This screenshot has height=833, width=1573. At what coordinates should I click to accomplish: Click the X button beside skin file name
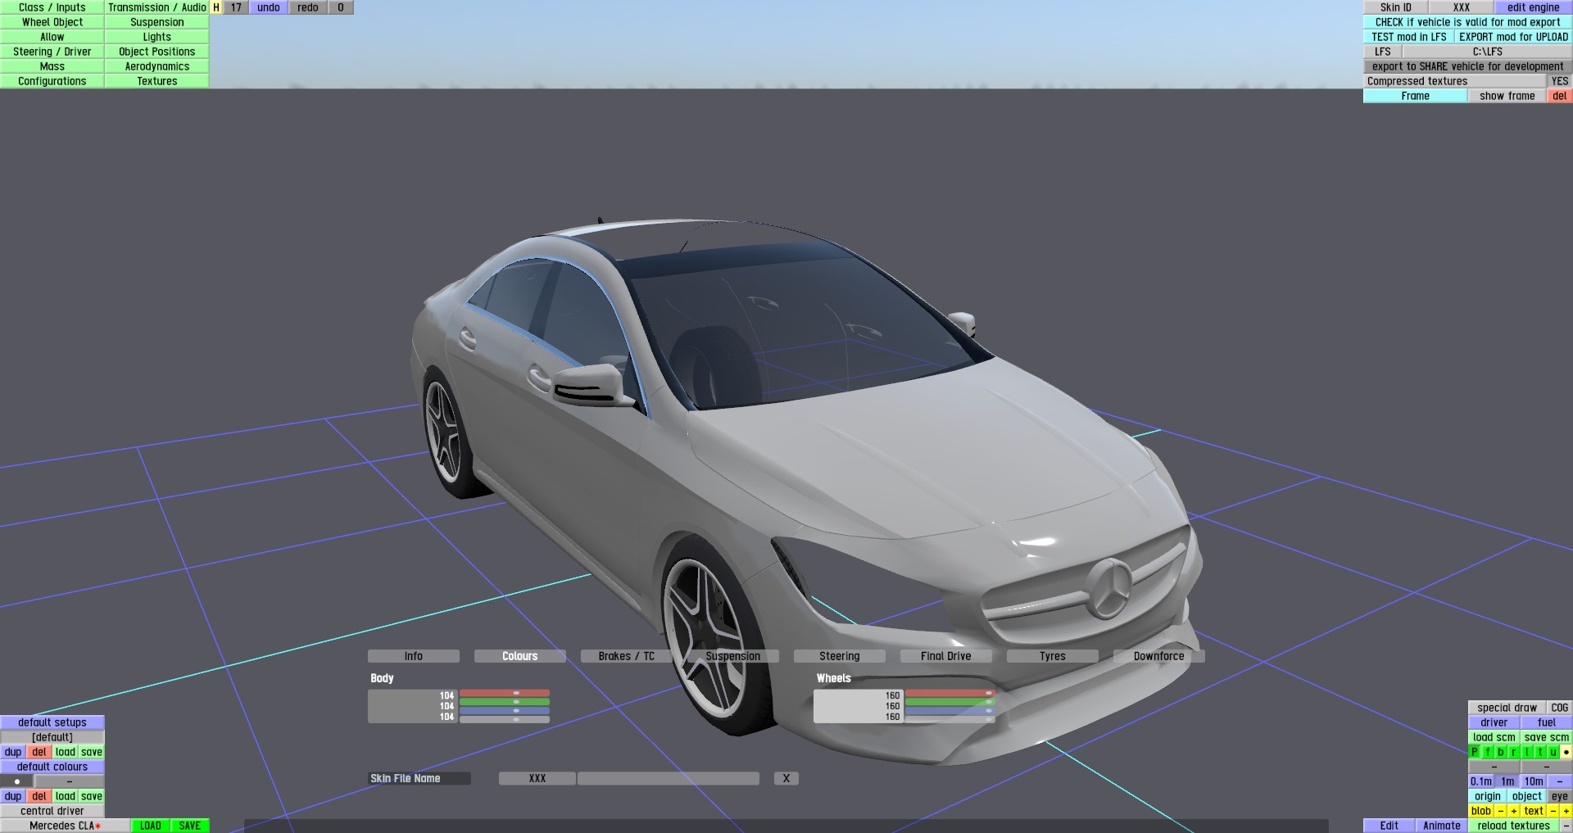tap(786, 778)
